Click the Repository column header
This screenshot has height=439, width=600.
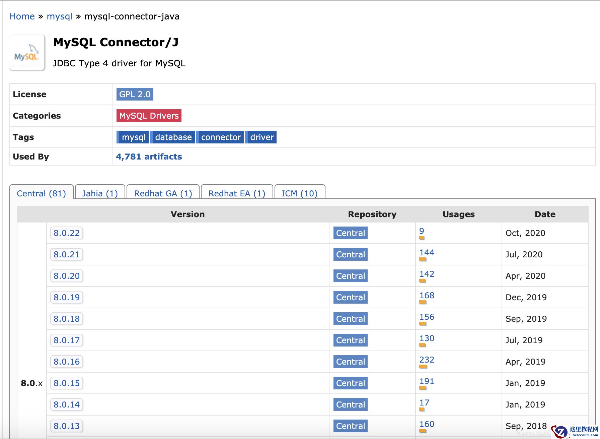[372, 214]
